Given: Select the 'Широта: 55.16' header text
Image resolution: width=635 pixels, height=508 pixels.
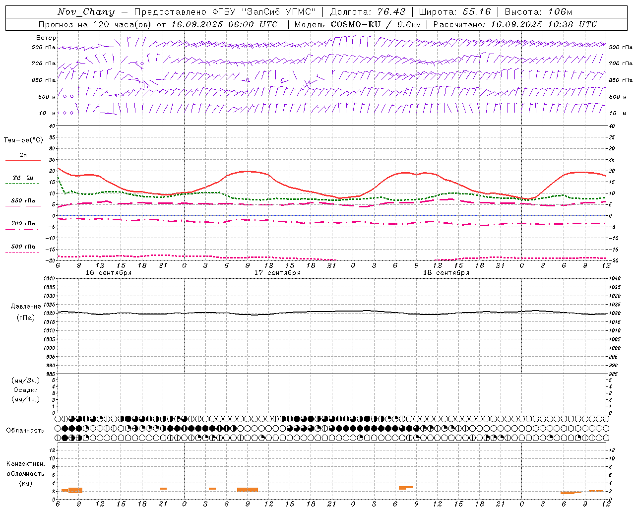Looking at the screenshot, I should coord(455,12).
